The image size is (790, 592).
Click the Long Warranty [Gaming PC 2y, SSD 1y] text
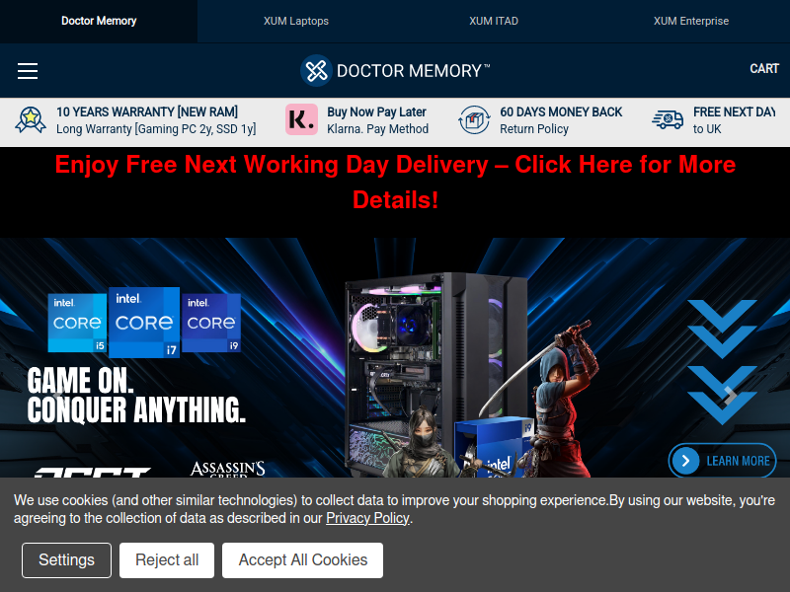[156, 129]
